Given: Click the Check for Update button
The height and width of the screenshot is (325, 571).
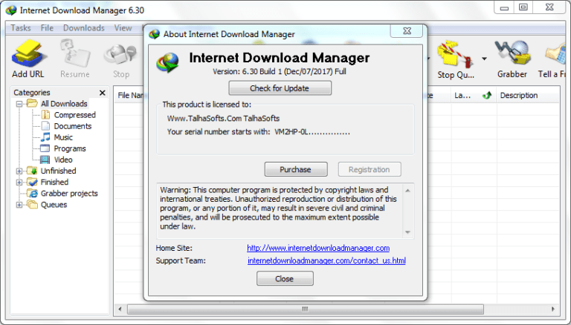Looking at the screenshot, I should click(280, 88).
